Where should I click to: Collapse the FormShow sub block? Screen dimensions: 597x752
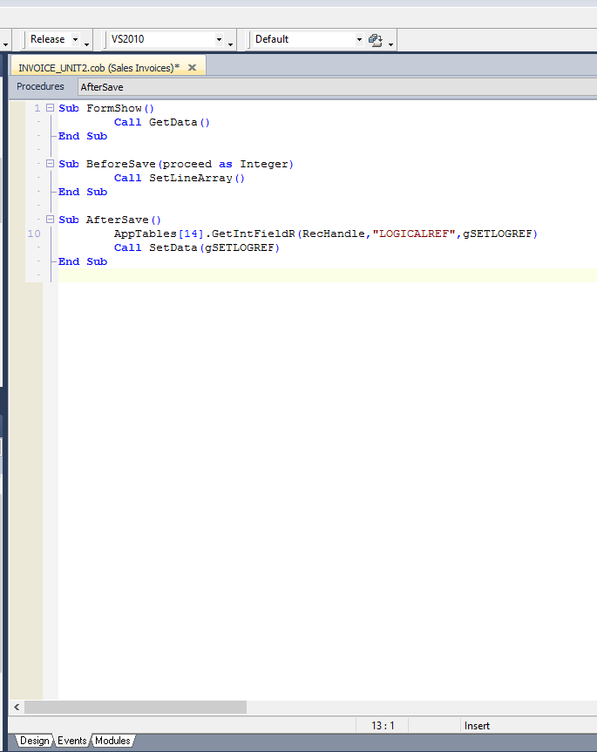pyautogui.click(x=50, y=108)
